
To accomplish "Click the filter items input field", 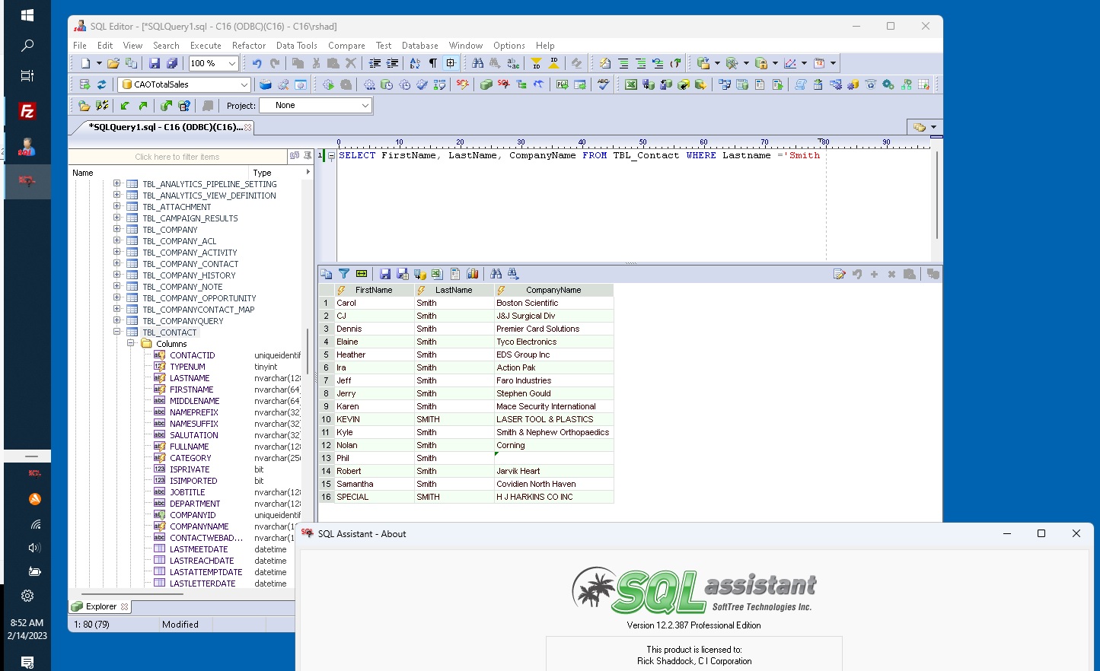I will [177, 157].
